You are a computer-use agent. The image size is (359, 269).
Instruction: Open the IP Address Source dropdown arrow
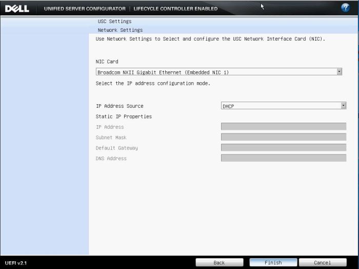click(343, 106)
